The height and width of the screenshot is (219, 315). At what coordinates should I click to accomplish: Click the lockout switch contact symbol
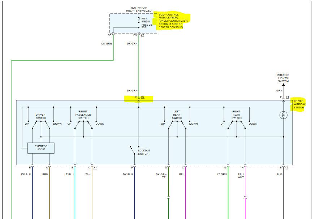[x=133, y=150]
